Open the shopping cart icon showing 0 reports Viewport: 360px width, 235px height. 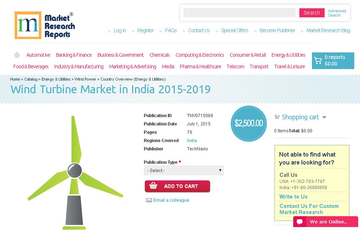(318, 60)
